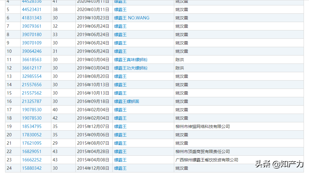Open 螺霸王 trademark name for number 39064246

[x=120, y=51]
